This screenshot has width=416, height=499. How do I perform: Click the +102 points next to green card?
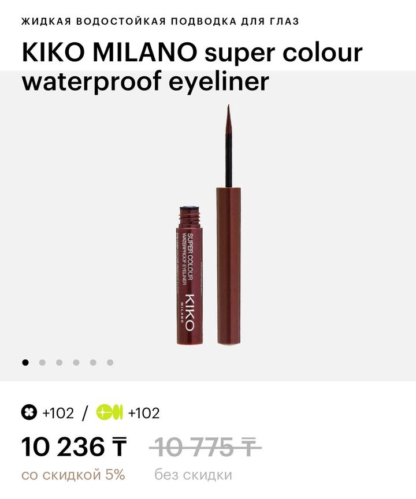pyautogui.click(x=144, y=413)
